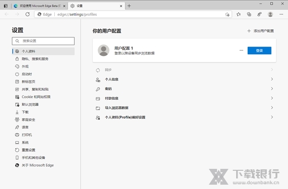Viewport: 288px width, 189px height.
Task: Open 关于 Microsoft Edge page
Action: (x=43, y=165)
